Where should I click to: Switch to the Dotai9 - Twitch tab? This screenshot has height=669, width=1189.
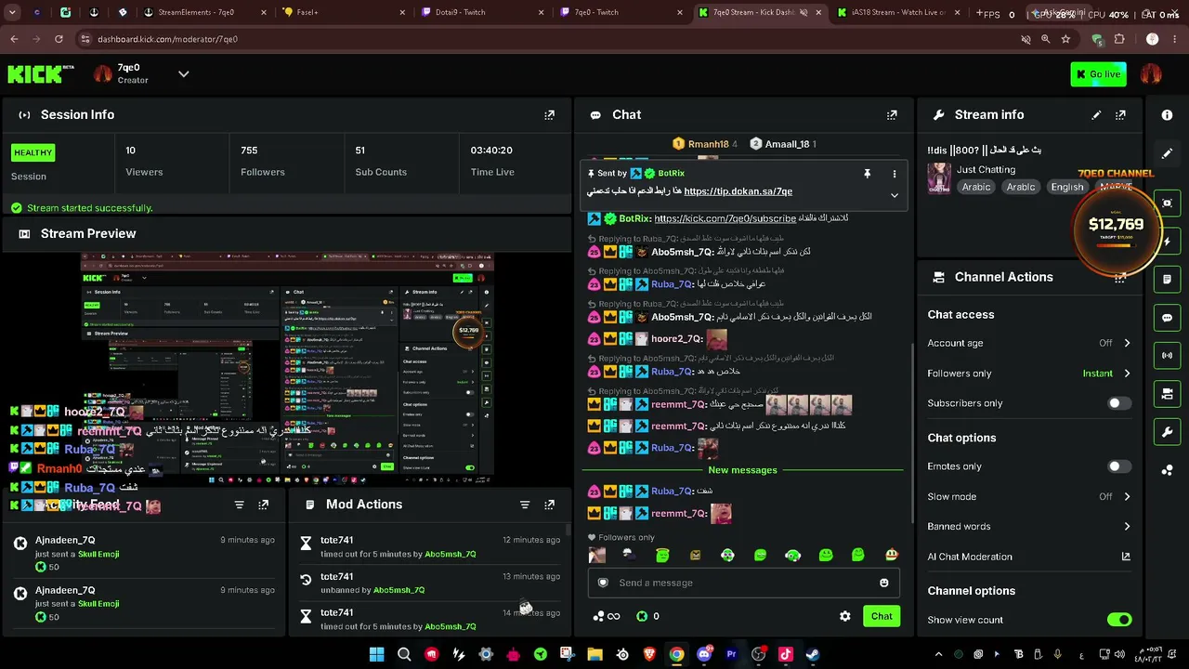[x=483, y=12]
